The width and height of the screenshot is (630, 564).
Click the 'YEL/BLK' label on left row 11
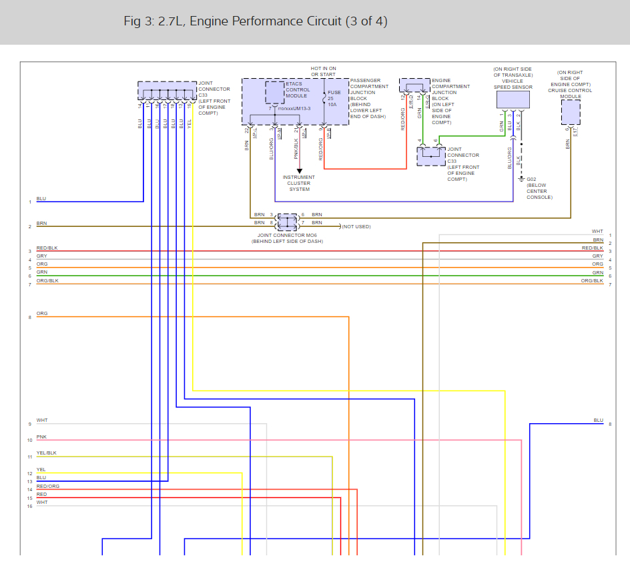coord(47,453)
